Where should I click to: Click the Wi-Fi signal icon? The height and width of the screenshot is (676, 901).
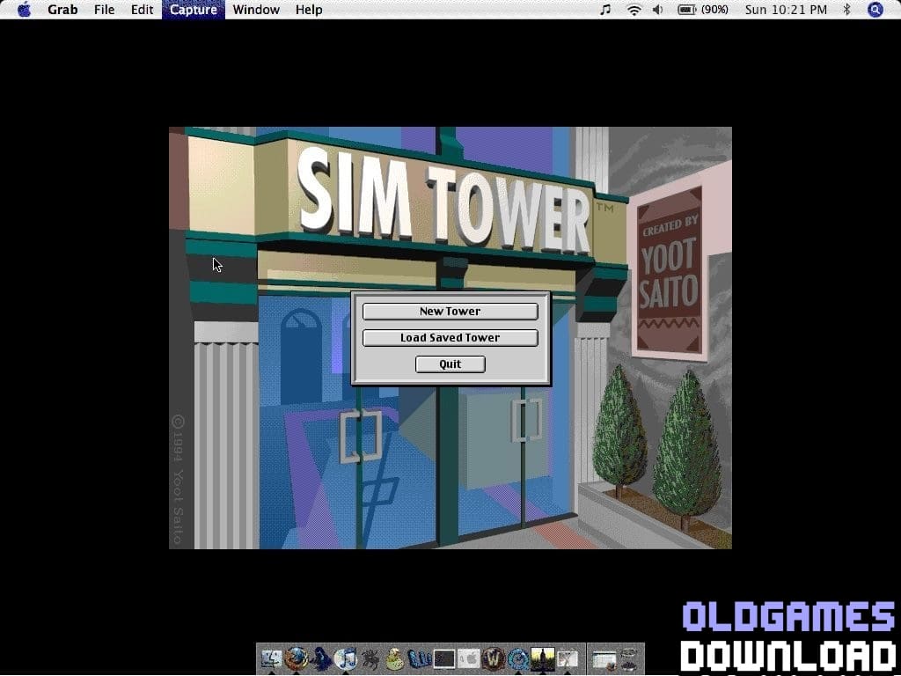click(634, 10)
